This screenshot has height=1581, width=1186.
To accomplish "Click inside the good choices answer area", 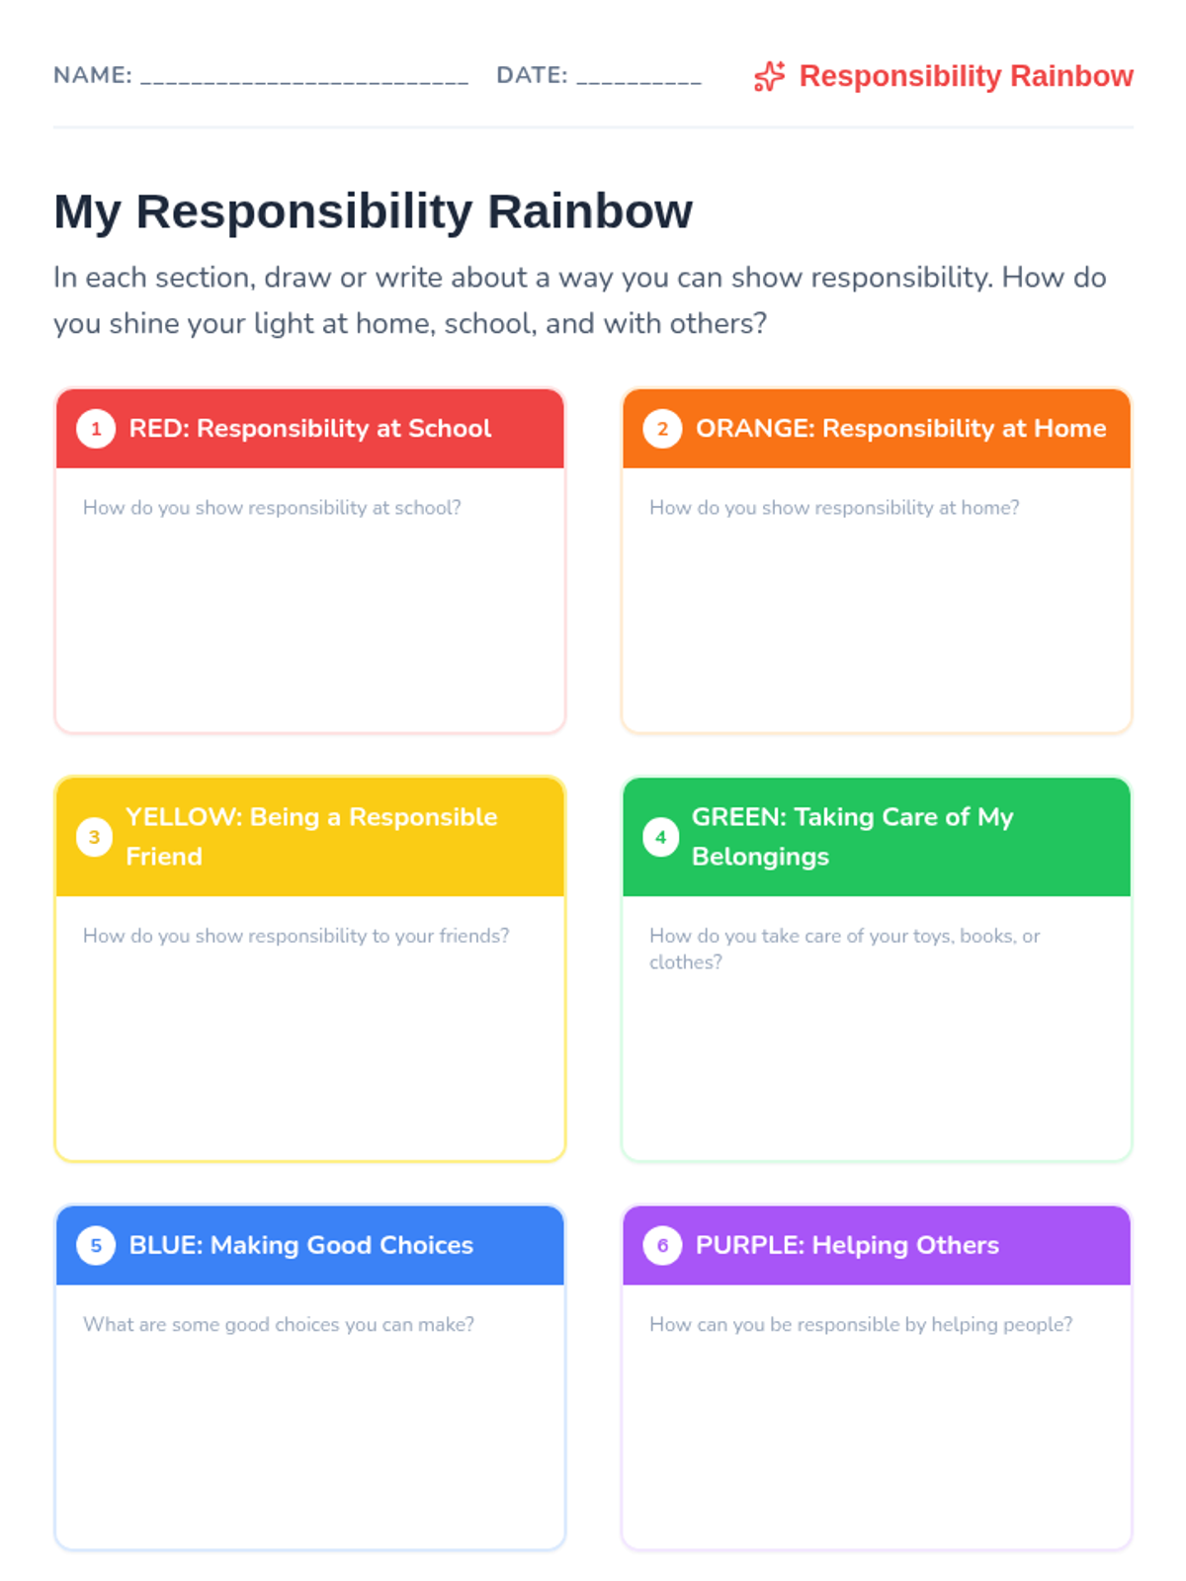I will coord(310,1433).
